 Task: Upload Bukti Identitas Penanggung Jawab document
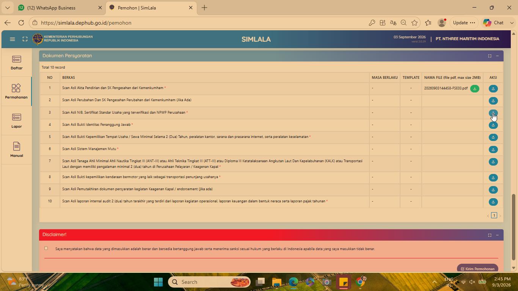tap(493, 125)
